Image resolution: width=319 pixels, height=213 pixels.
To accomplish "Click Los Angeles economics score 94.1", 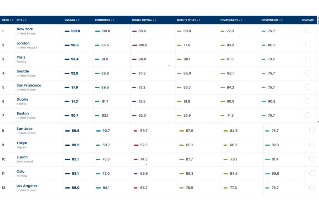I will 106,188.
